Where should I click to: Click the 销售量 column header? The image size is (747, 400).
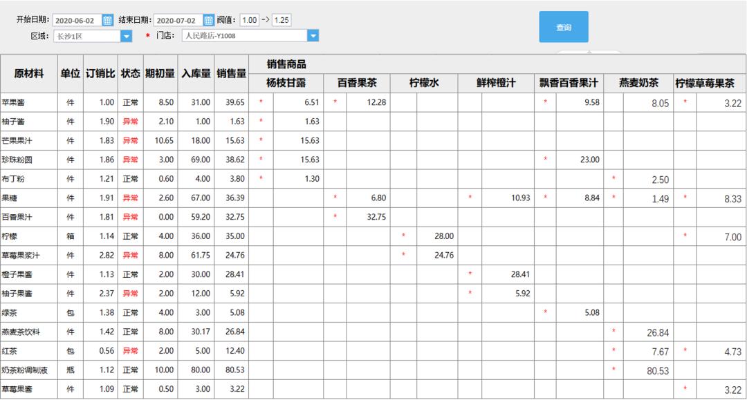click(x=232, y=73)
